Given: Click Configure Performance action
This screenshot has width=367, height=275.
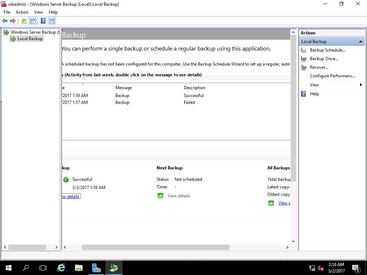Looking at the screenshot, I should click(333, 76).
